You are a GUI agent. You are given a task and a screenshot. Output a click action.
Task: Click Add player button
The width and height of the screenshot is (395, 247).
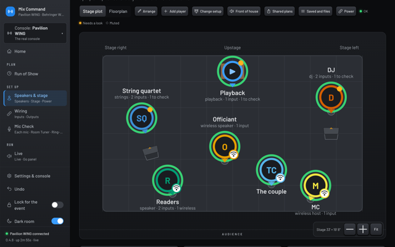pos(175,11)
